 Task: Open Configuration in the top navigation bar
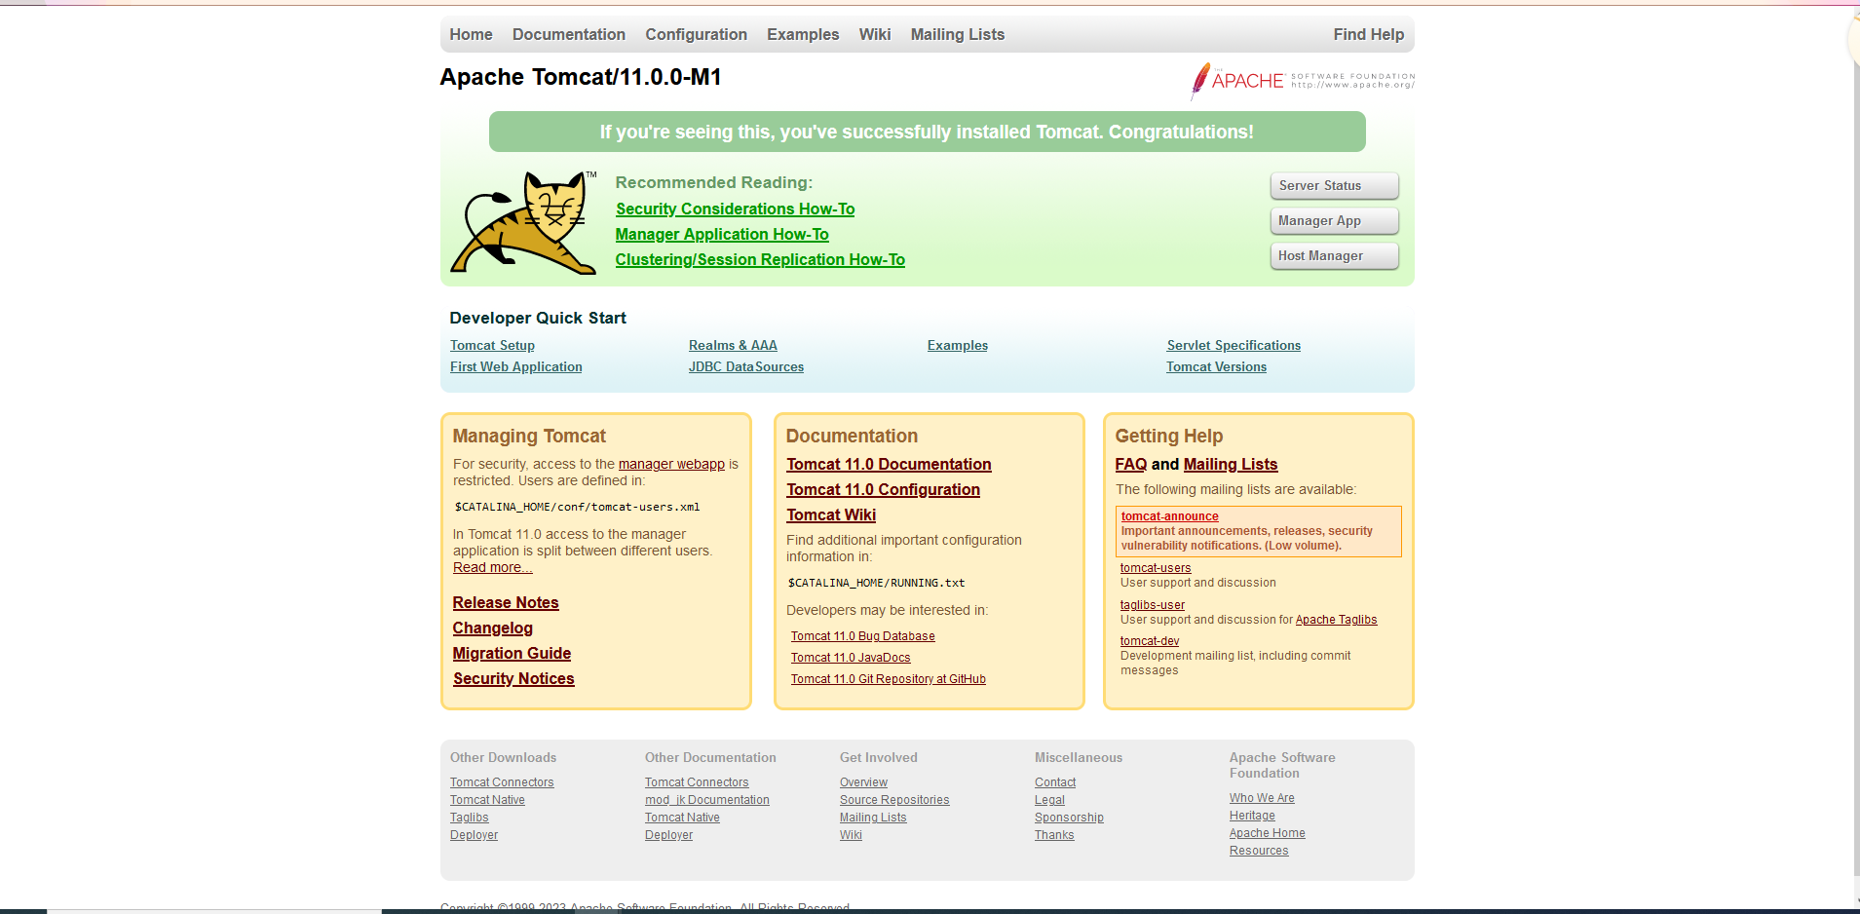coord(696,34)
